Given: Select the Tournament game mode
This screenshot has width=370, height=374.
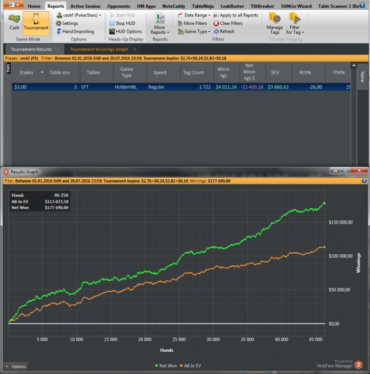Looking at the screenshot, I should click(x=36, y=22).
